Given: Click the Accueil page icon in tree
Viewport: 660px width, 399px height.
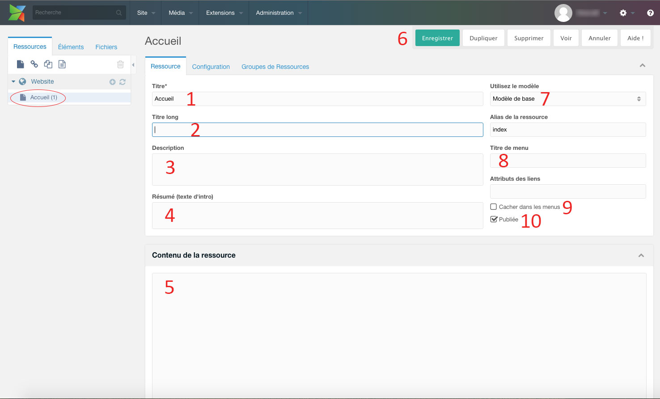Looking at the screenshot, I should point(23,98).
